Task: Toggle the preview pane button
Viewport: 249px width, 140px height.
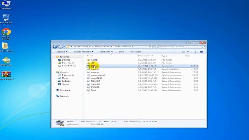Action: coord(195,52)
